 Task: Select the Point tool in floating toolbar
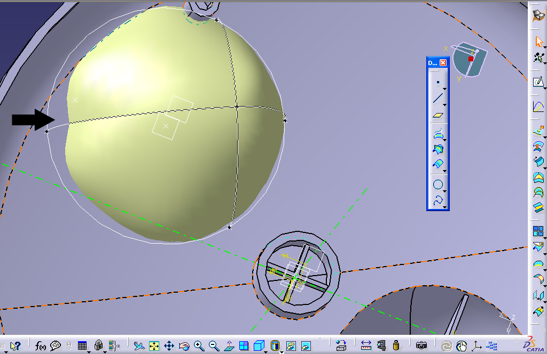coord(438,83)
